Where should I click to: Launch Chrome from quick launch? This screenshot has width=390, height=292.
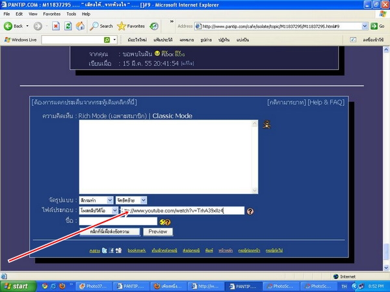pos(45,286)
